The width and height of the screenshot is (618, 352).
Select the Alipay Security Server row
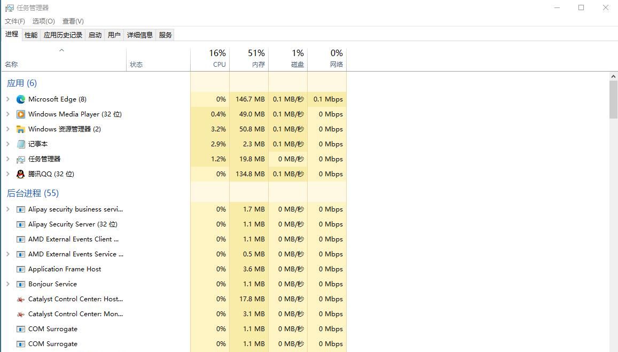73,224
